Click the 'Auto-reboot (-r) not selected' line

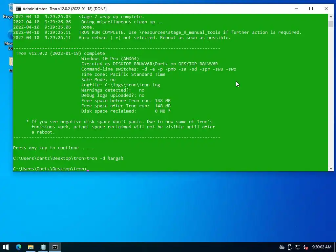click(x=122, y=38)
